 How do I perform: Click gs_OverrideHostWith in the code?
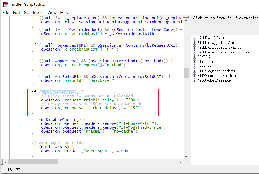point(132,34)
